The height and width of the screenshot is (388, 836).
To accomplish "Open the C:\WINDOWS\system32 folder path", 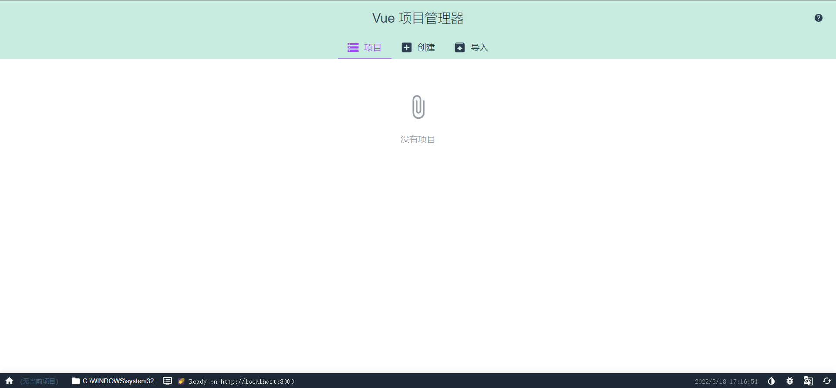I will [x=113, y=381].
